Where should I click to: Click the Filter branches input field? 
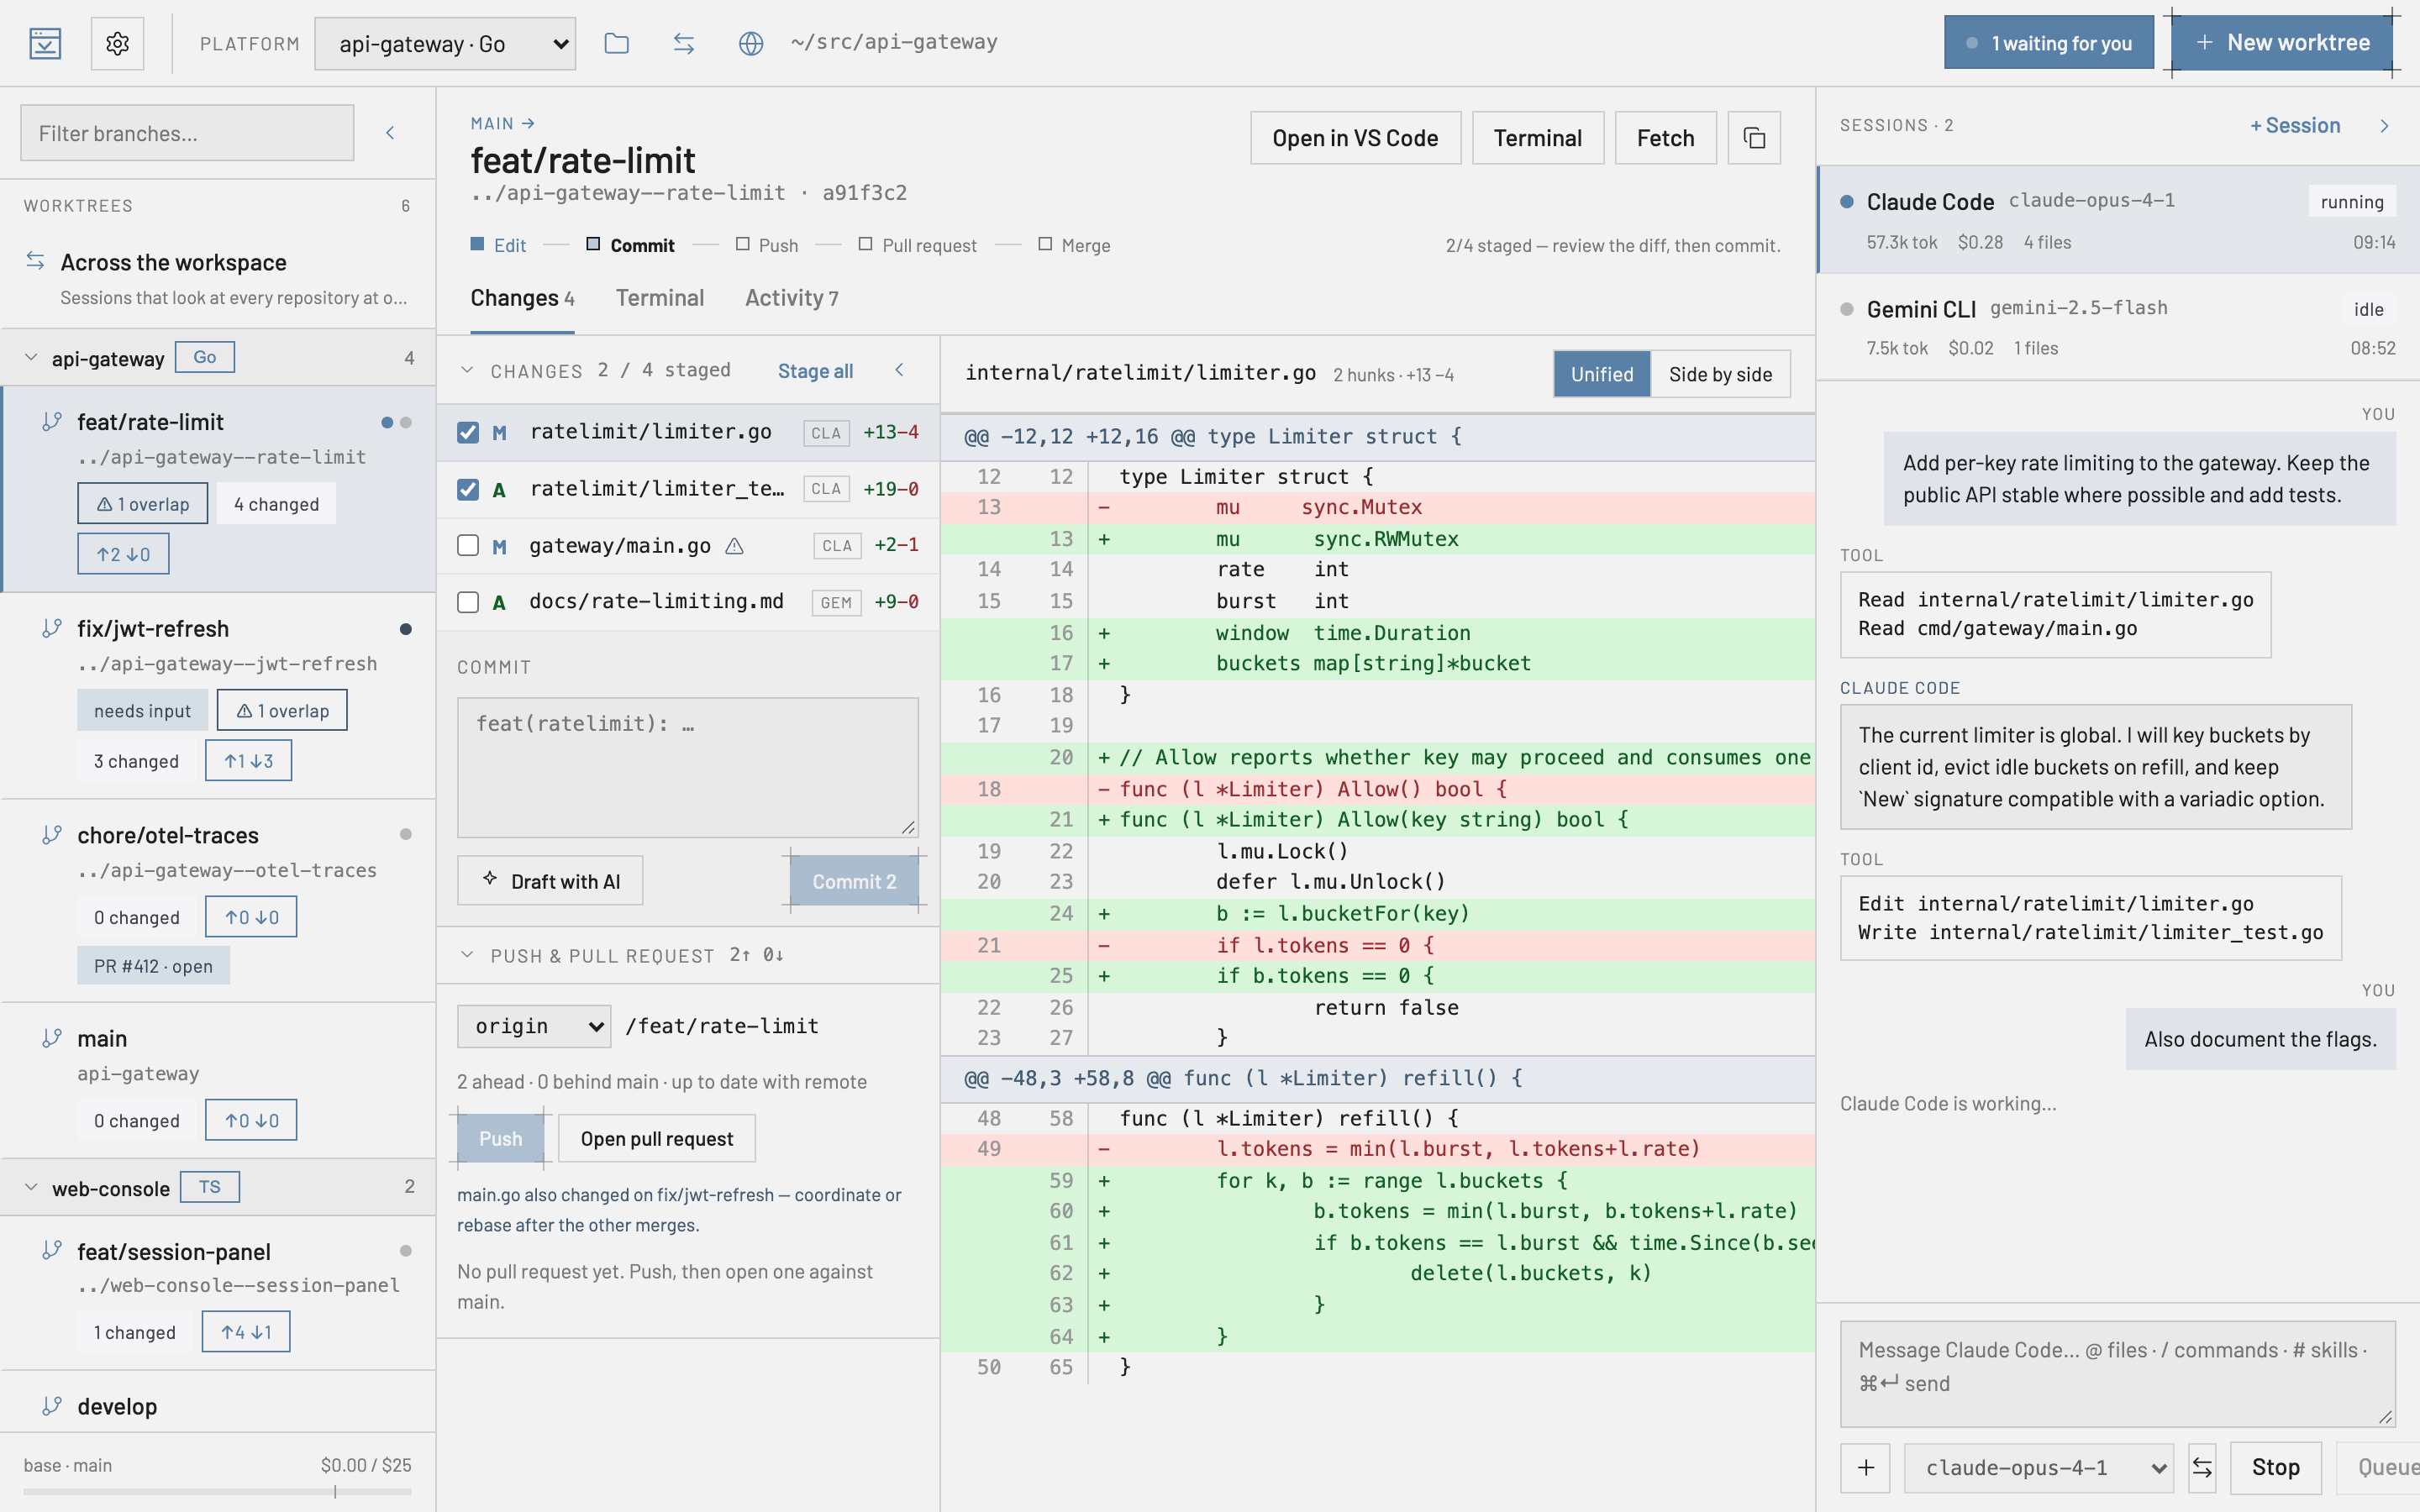coord(187,133)
